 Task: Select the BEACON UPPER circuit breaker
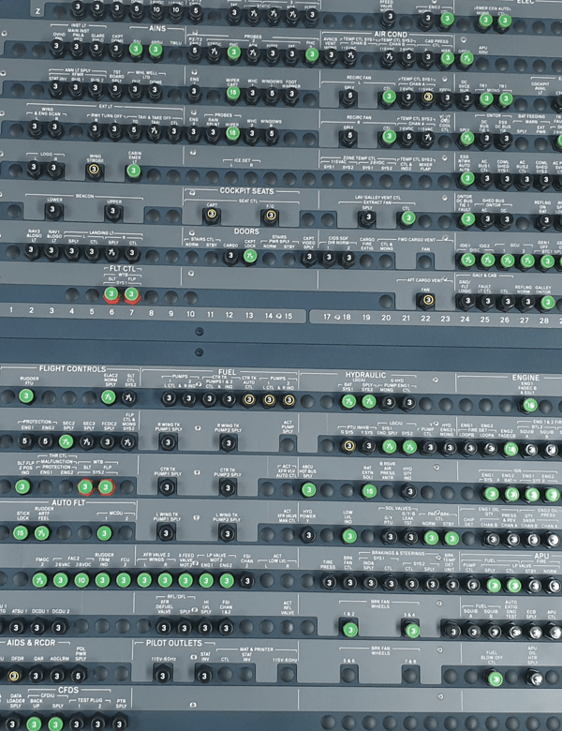click(113, 213)
